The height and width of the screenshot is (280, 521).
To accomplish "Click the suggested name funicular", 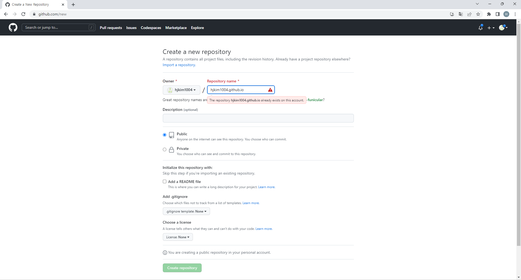I will pyautogui.click(x=315, y=100).
